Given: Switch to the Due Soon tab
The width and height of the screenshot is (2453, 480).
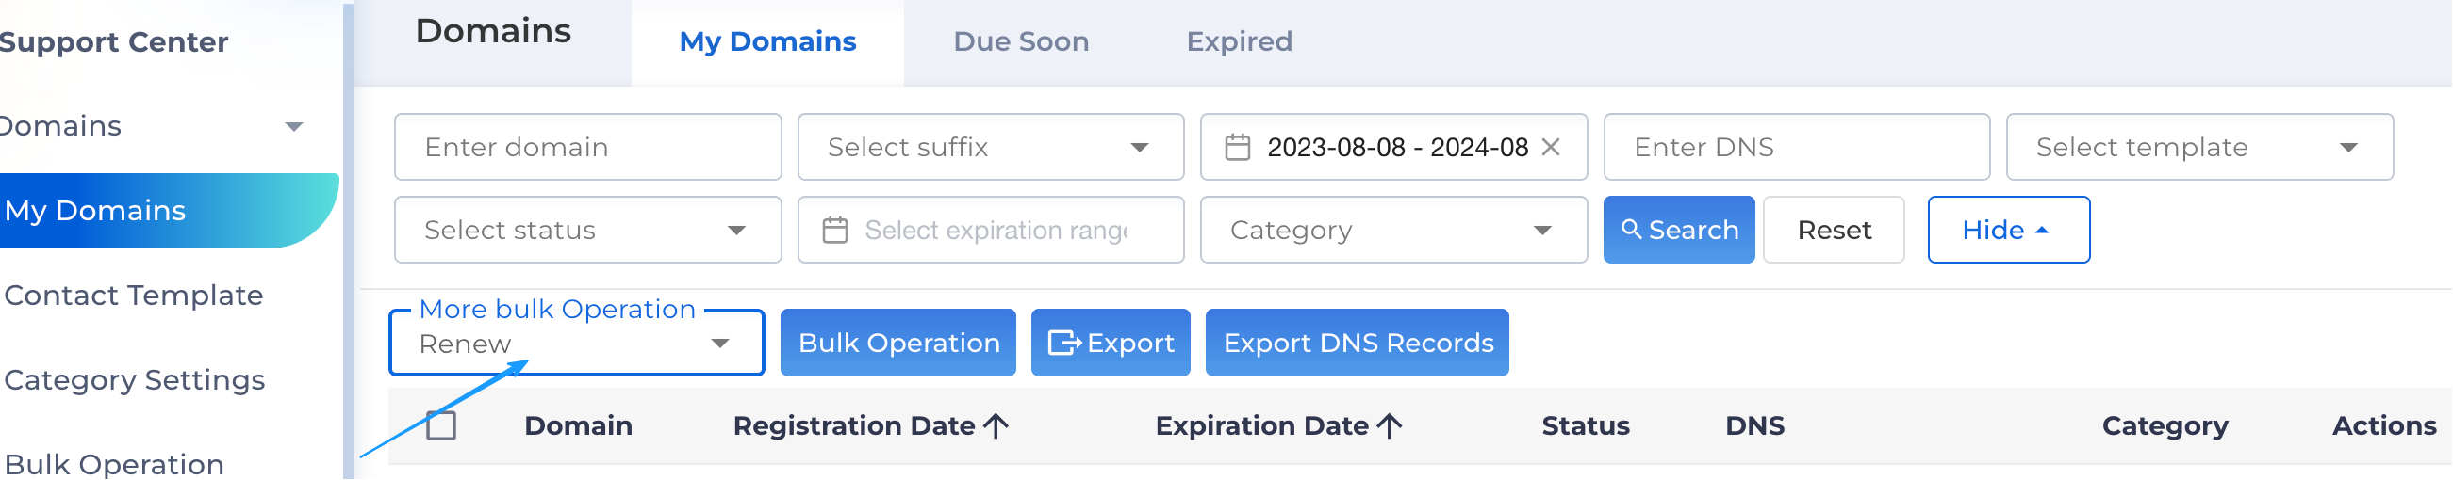Looking at the screenshot, I should click(1021, 41).
